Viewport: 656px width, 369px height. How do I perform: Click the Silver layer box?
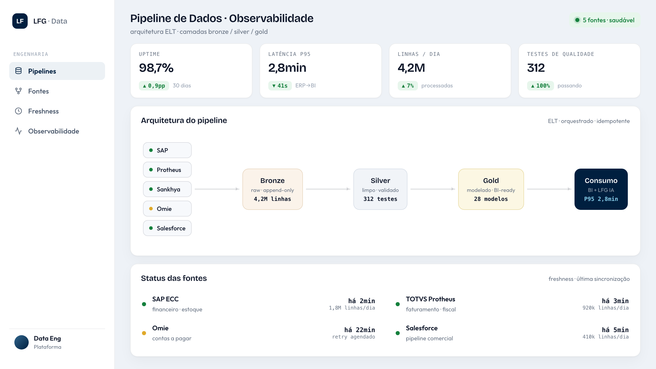380,189
